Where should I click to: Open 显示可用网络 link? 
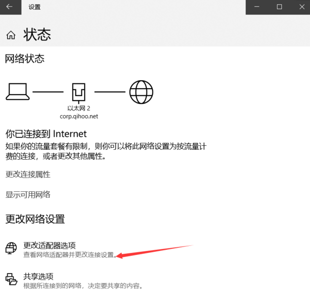click(28, 194)
